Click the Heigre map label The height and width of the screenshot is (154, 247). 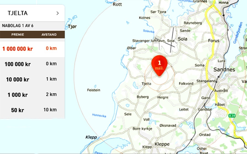(x=163, y=97)
